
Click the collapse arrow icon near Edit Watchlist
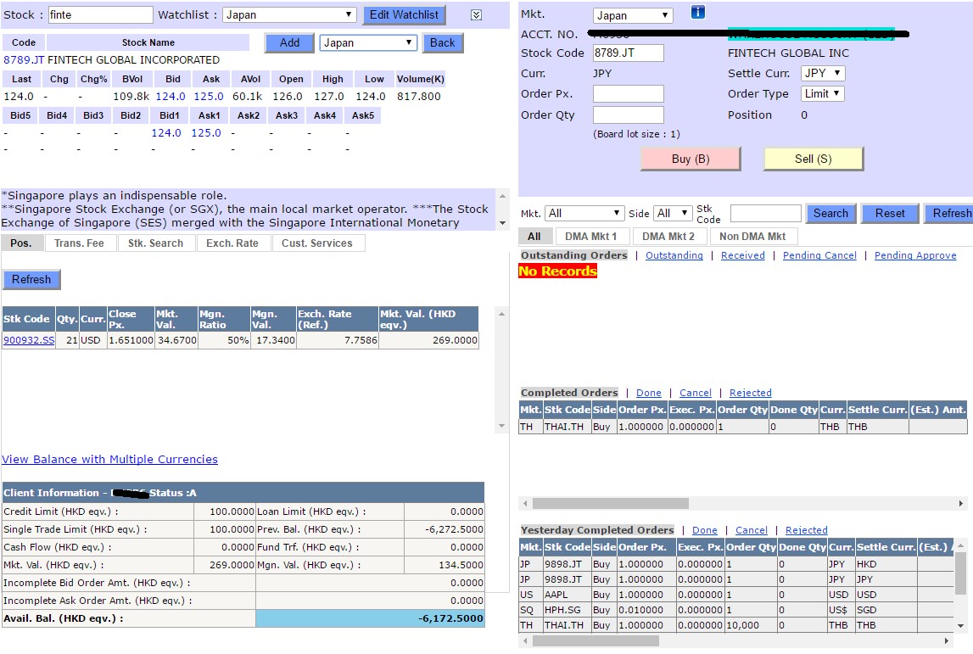click(x=476, y=14)
